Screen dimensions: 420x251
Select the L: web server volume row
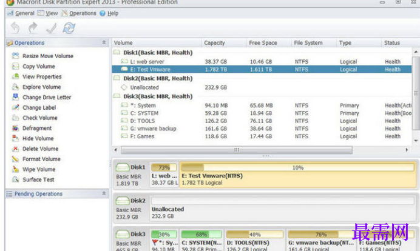click(262, 62)
